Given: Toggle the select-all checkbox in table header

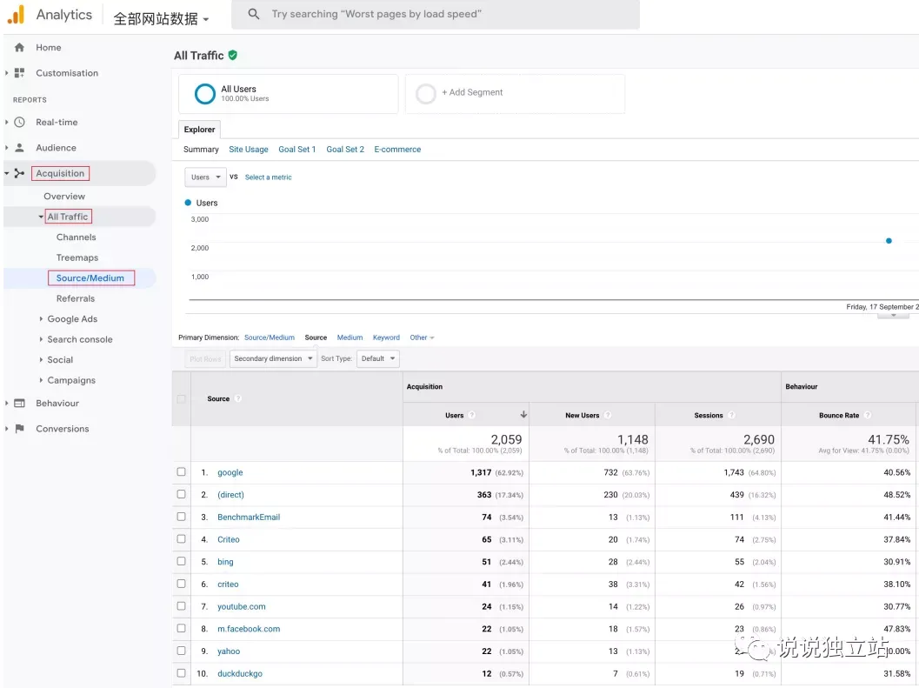Looking at the screenshot, I should click(181, 399).
